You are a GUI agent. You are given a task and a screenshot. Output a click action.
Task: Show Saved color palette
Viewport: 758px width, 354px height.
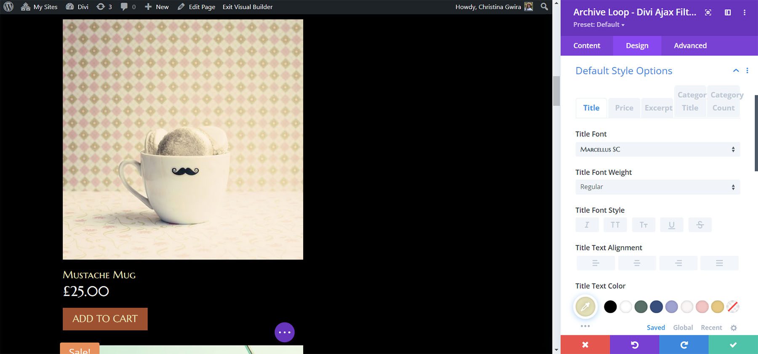click(656, 327)
